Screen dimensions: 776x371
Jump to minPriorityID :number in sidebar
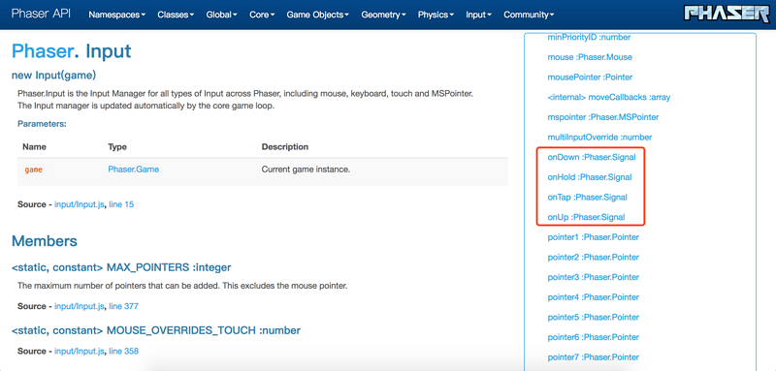pyautogui.click(x=589, y=37)
